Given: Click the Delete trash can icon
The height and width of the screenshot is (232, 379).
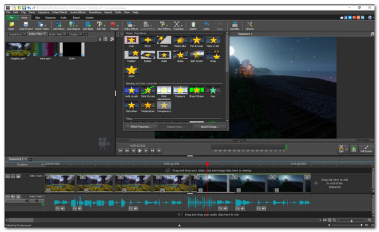Looking at the screenshot, I should [x=193, y=25].
